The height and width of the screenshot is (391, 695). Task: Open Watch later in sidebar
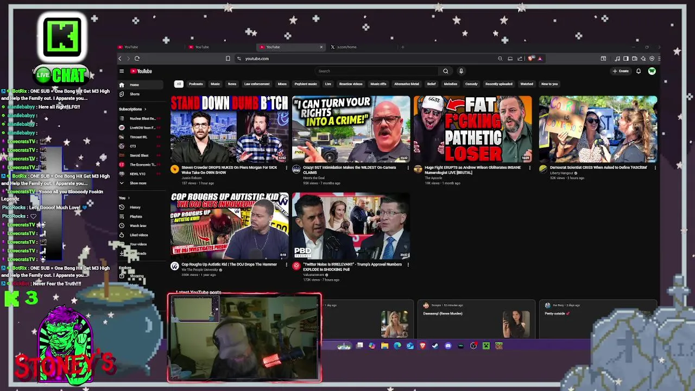(140, 226)
